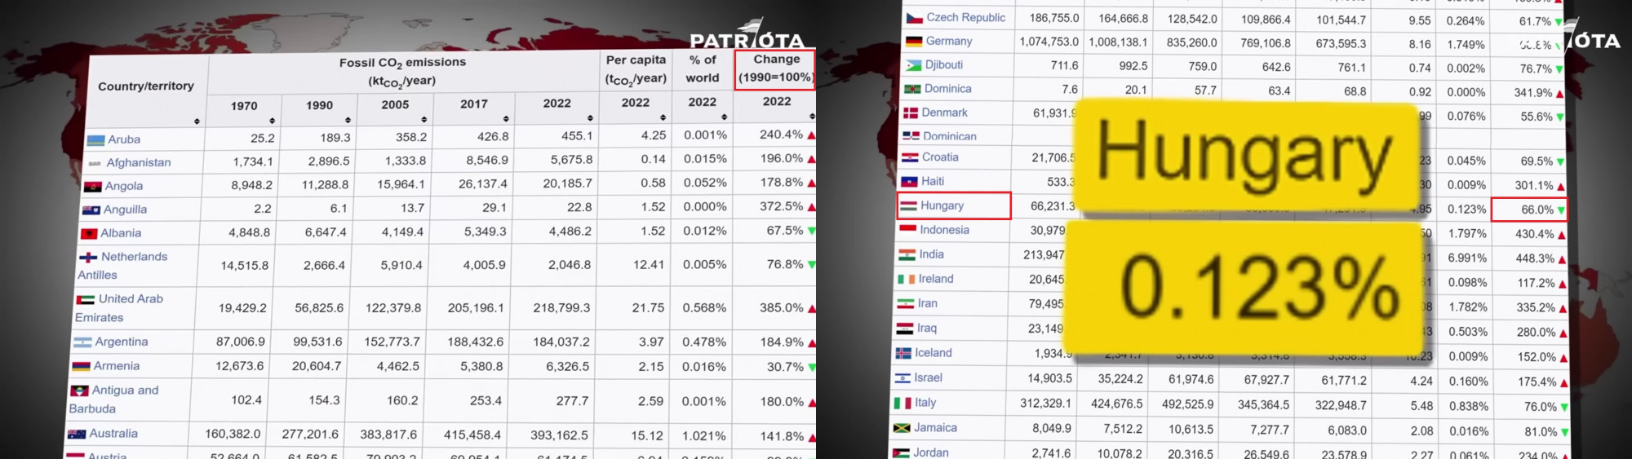This screenshot has width=1632, height=459.
Task: Open the Czech Republic link
Action: 965,18
